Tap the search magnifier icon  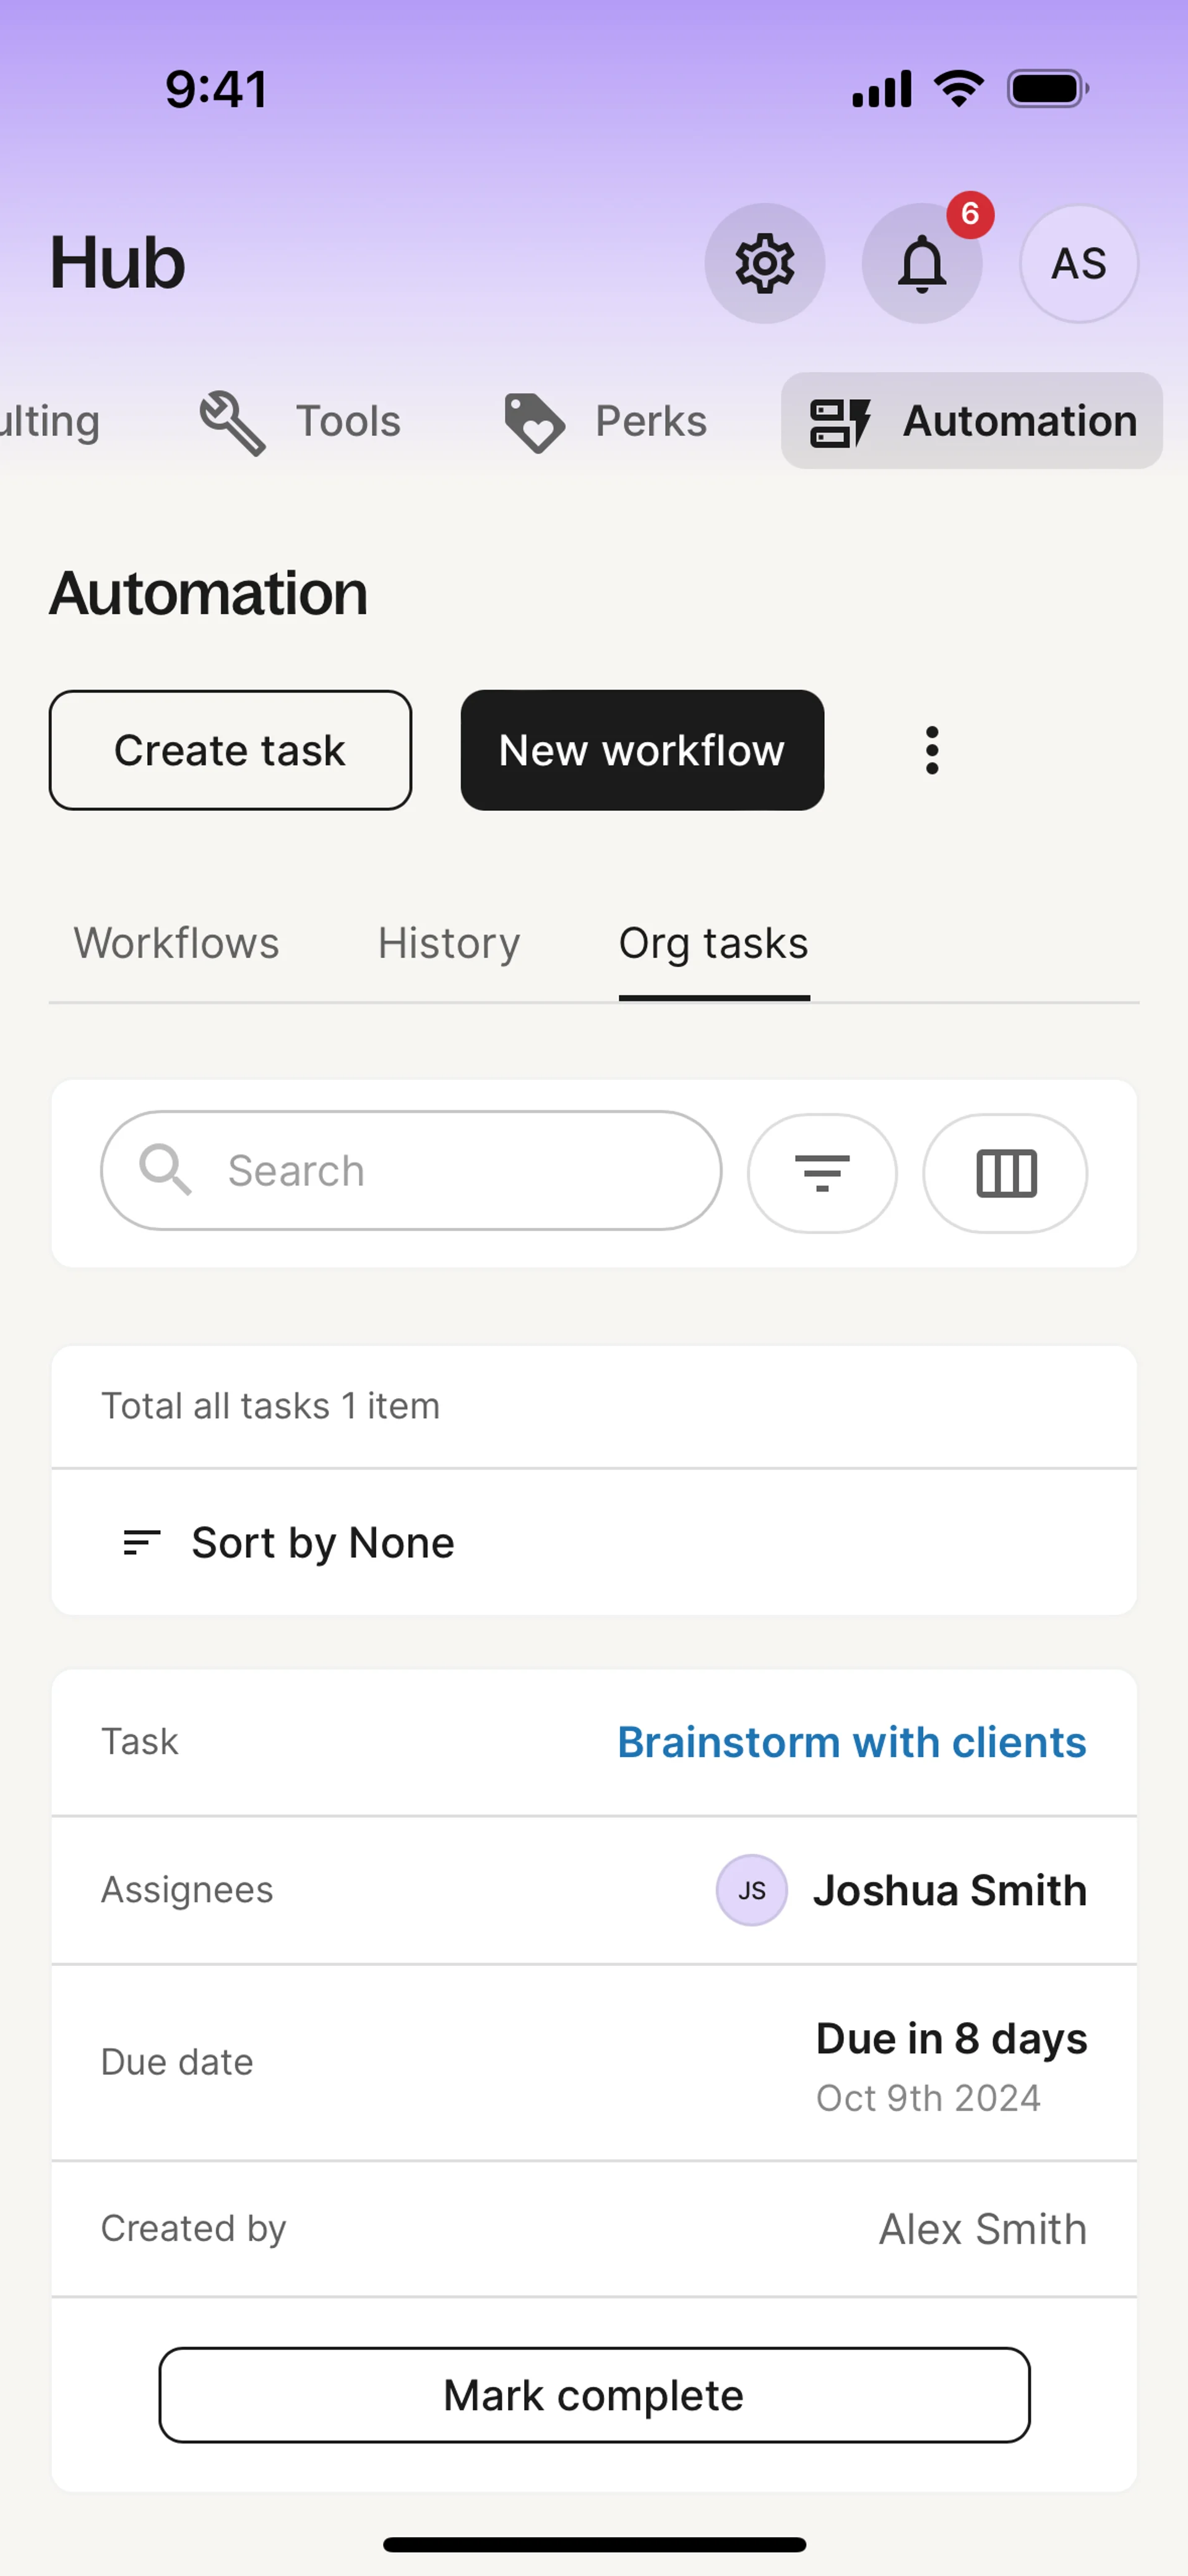(165, 1169)
